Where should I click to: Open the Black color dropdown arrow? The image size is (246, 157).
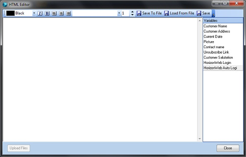[x=34, y=13]
